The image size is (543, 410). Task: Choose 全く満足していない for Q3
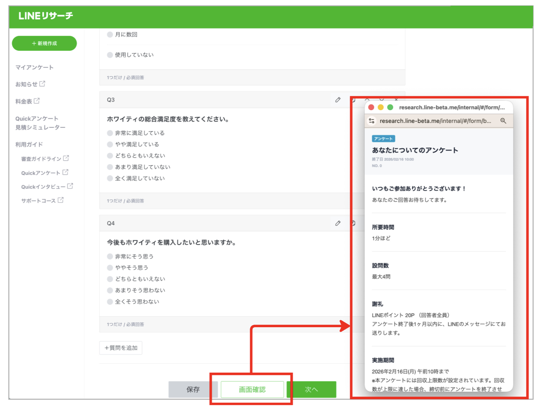click(110, 178)
